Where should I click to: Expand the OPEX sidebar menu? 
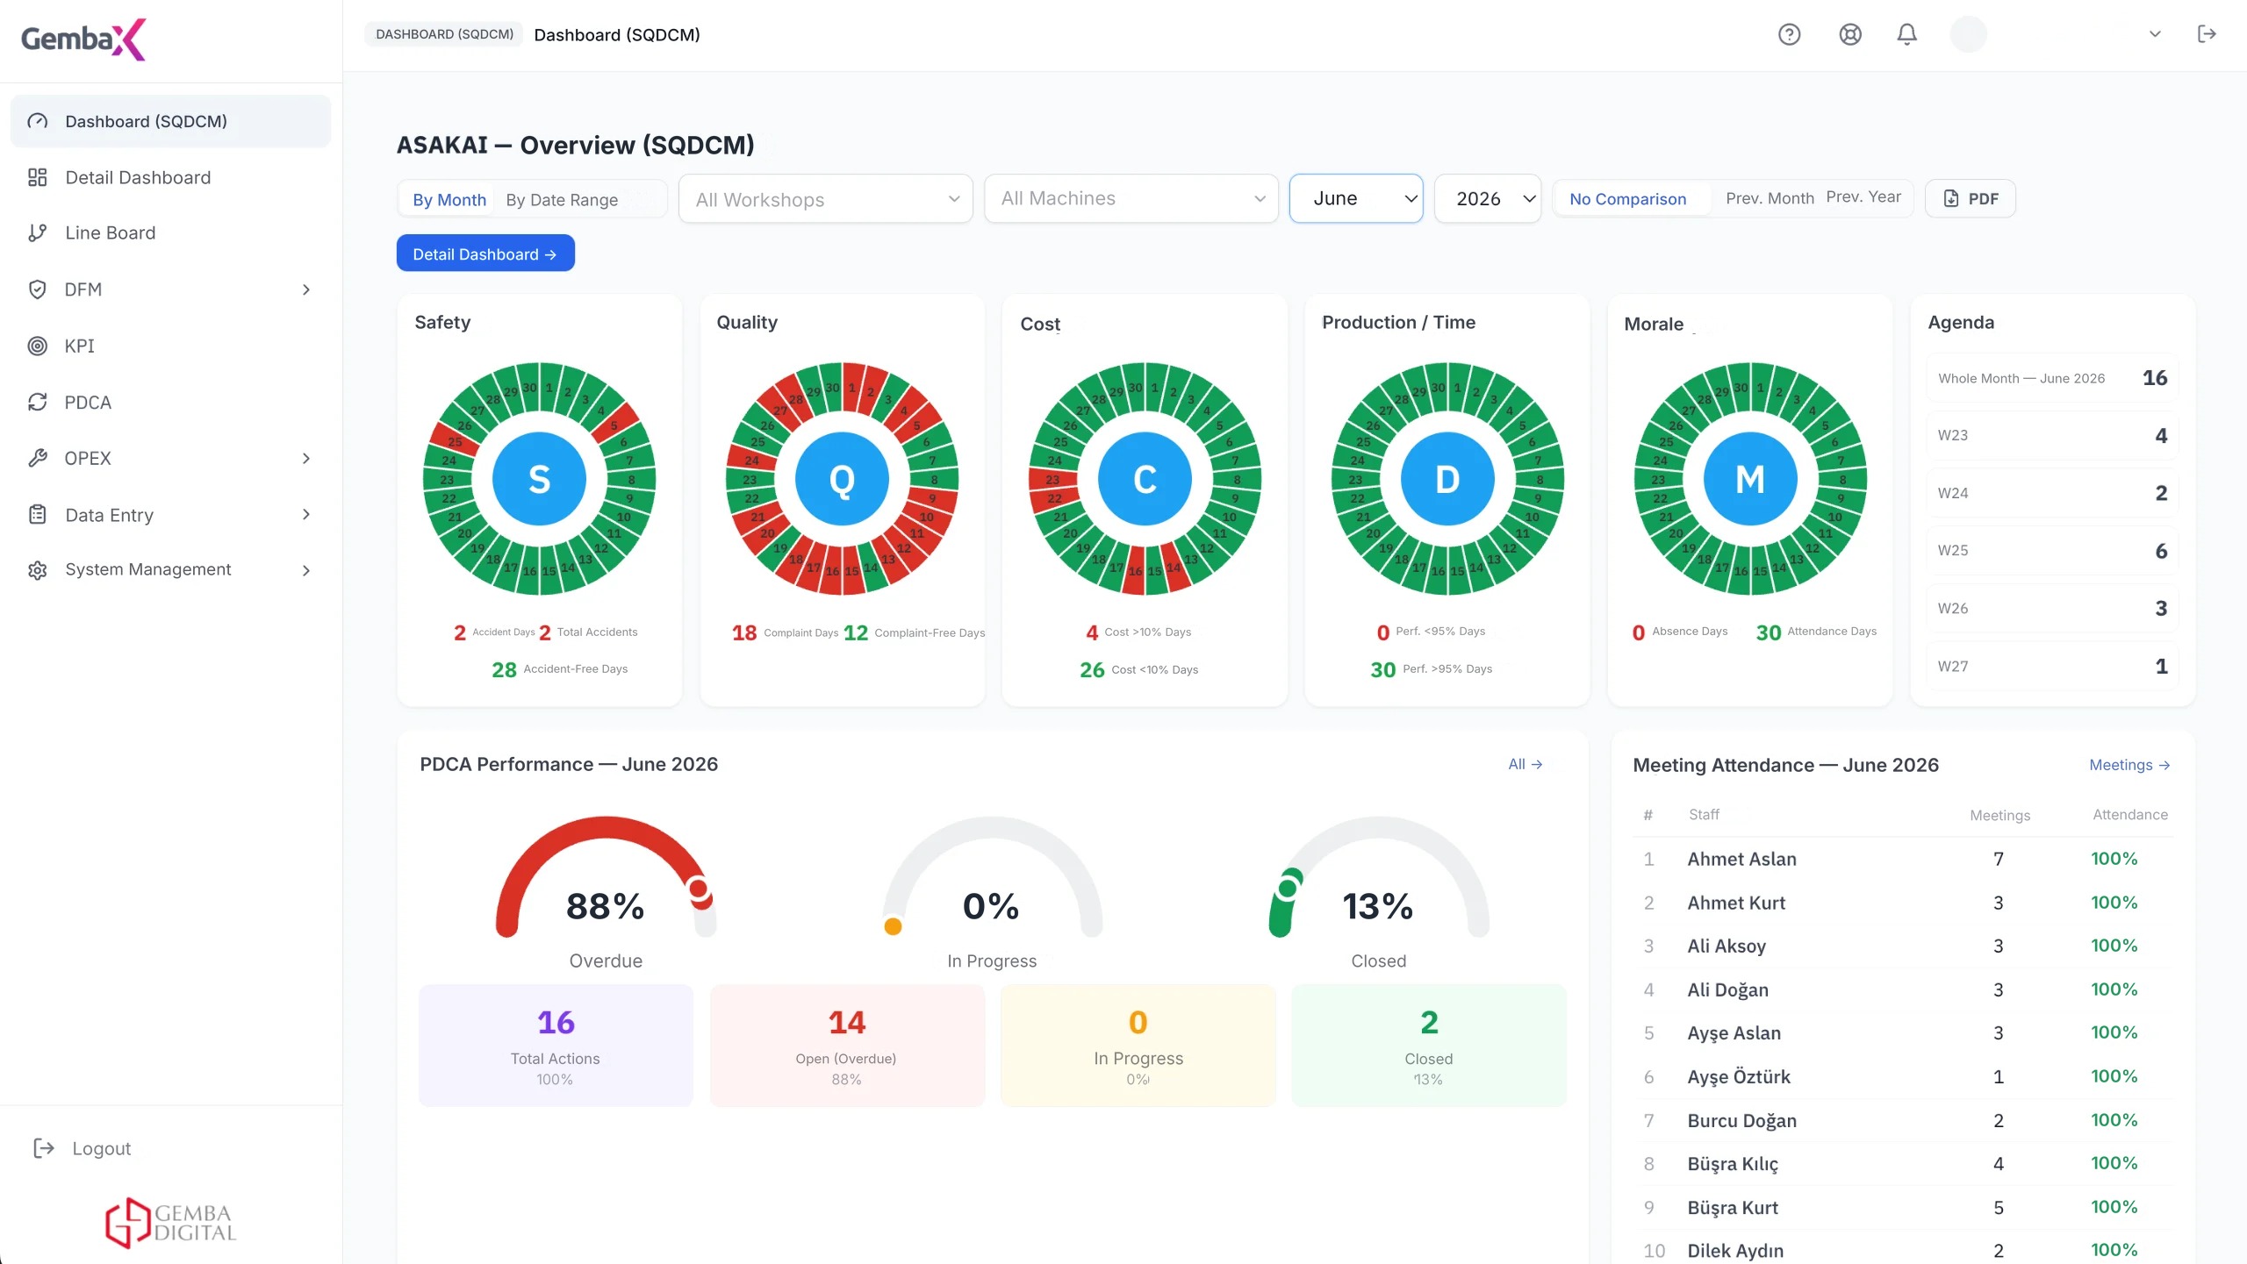click(170, 458)
